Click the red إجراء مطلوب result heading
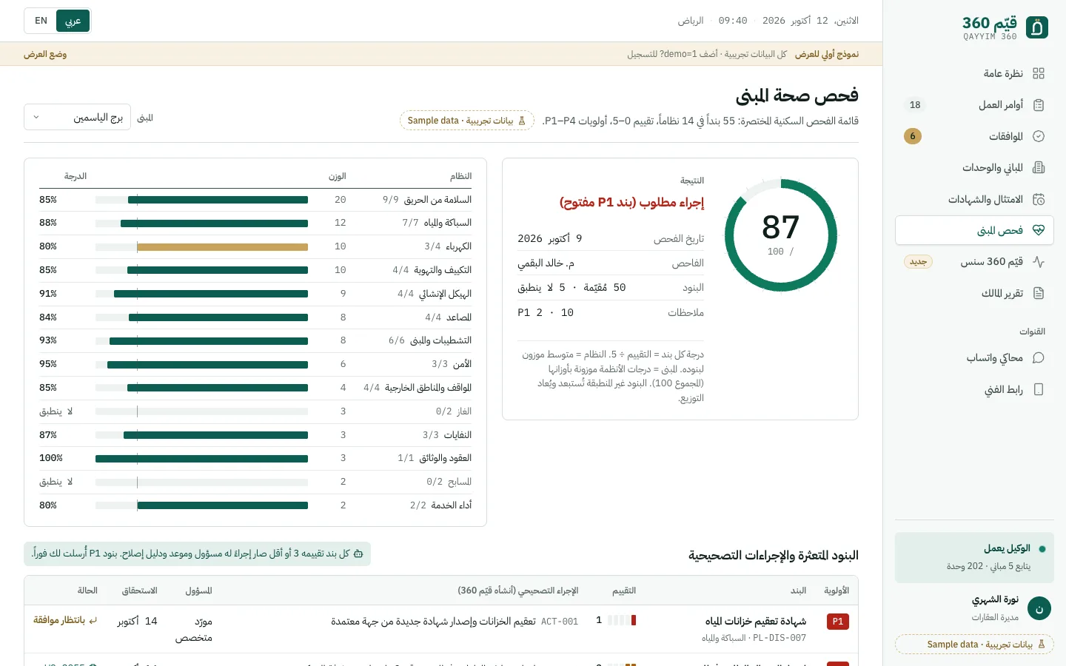 click(631, 203)
